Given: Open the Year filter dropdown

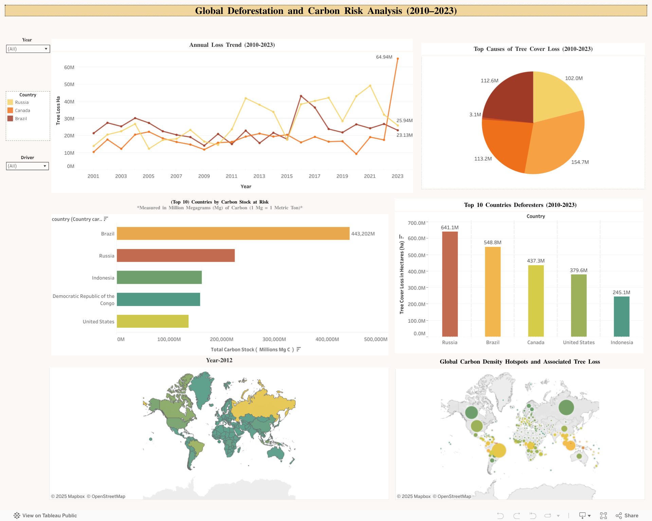Looking at the screenshot, I should tap(28, 49).
